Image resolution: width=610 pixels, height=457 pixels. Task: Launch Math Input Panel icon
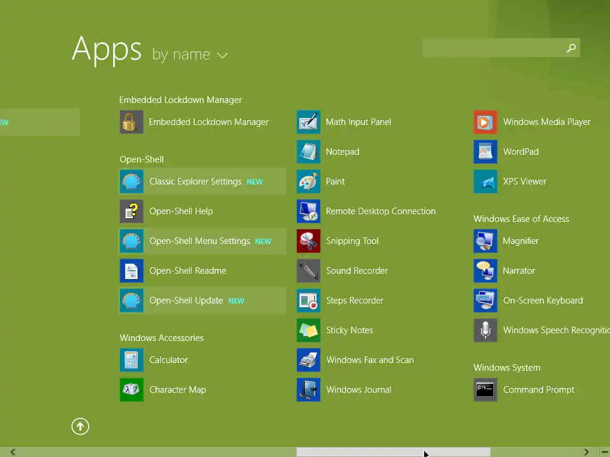(309, 122)
